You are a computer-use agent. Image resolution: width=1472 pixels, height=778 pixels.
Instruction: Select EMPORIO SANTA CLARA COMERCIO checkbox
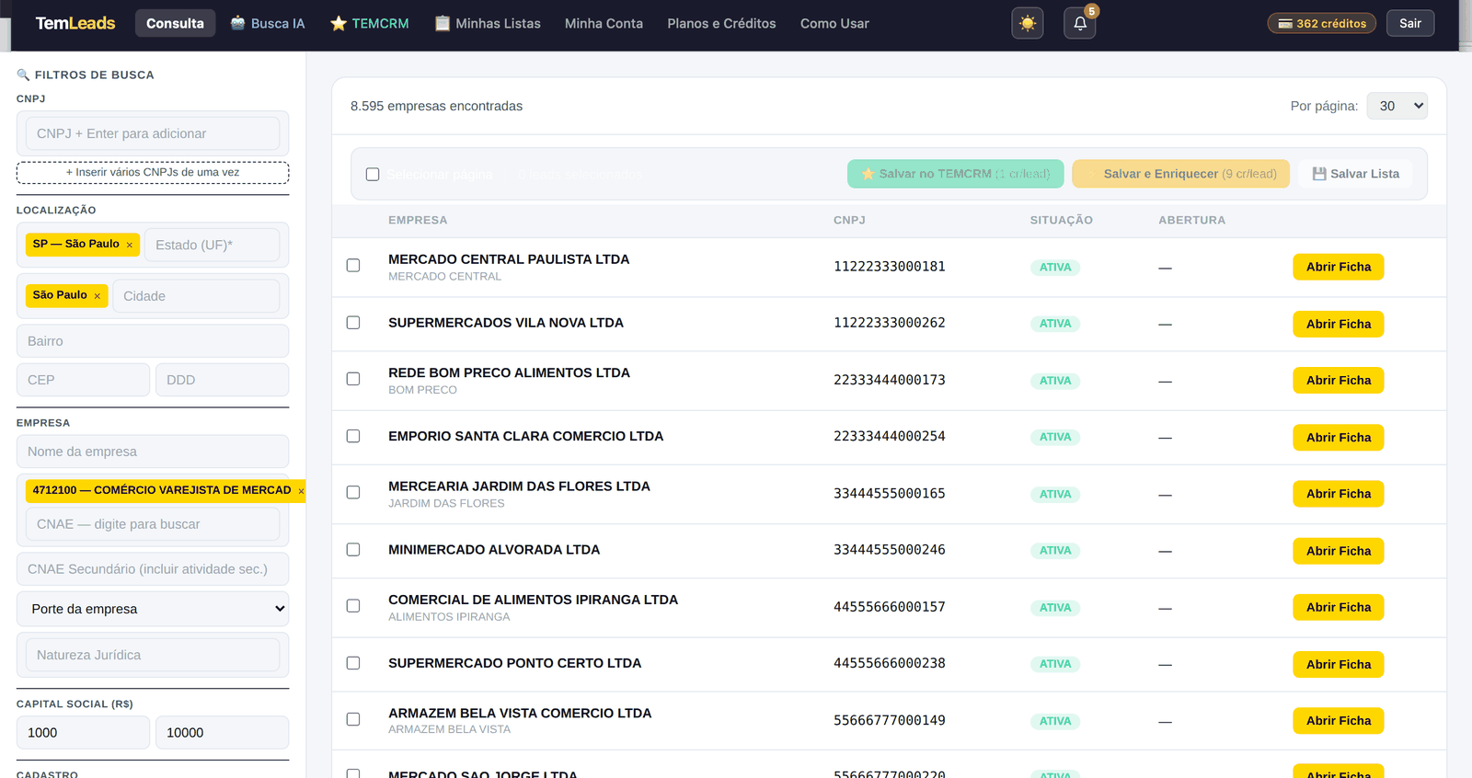point(353,436)
